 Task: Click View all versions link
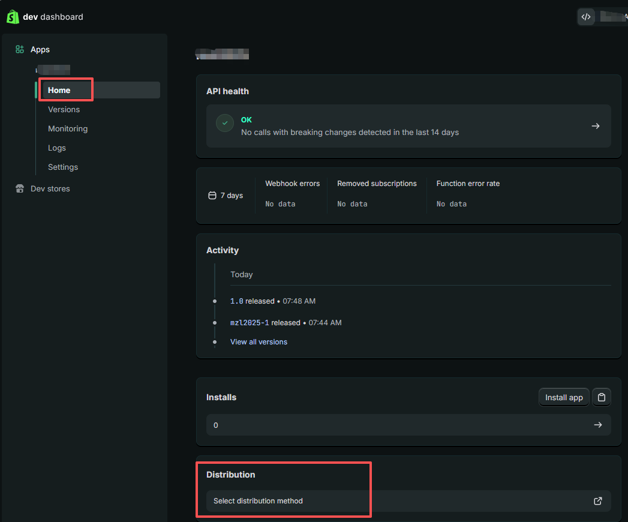click(259, 342)
